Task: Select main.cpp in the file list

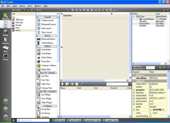Action: pos(19,22)
